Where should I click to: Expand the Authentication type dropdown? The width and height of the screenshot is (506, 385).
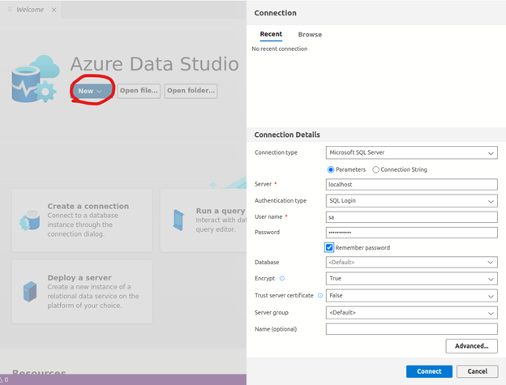411,201
